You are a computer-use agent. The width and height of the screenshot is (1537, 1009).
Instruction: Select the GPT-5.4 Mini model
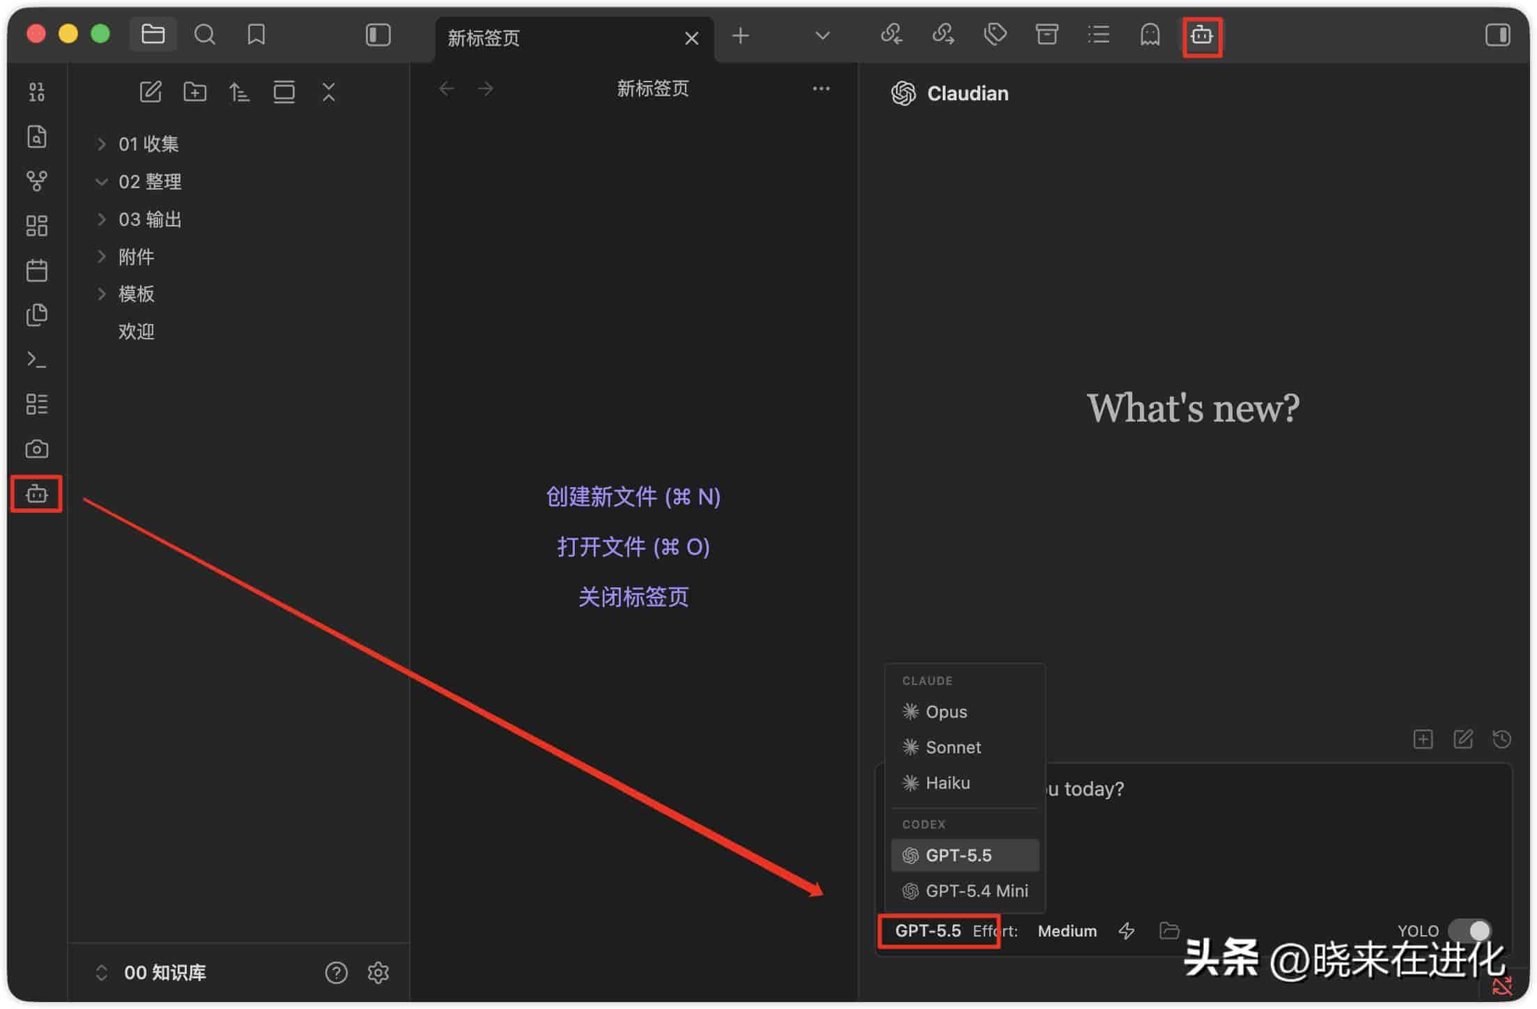tap(965, 891)
